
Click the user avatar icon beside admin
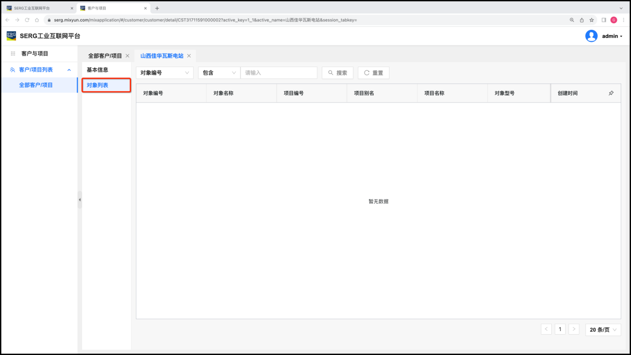(591, 36)
